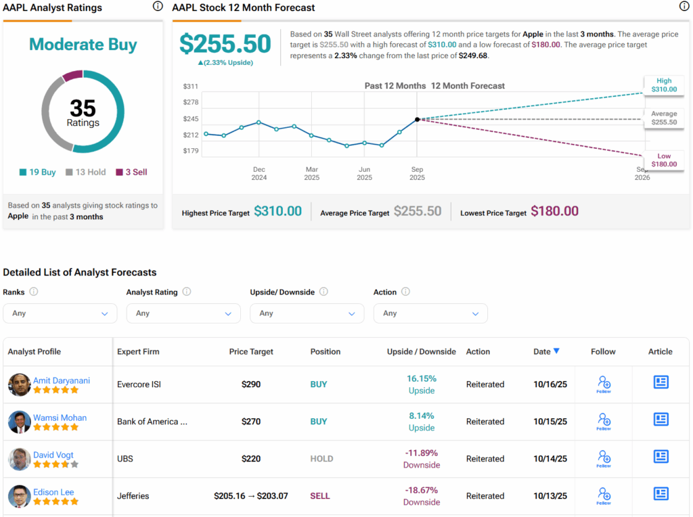Click info icon next to Analyst Rating label
This screenshot has width=693, height=517.
pyautogui.click(x=187, y=292)
